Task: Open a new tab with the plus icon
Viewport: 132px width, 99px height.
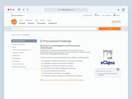Action: [118, 10]
